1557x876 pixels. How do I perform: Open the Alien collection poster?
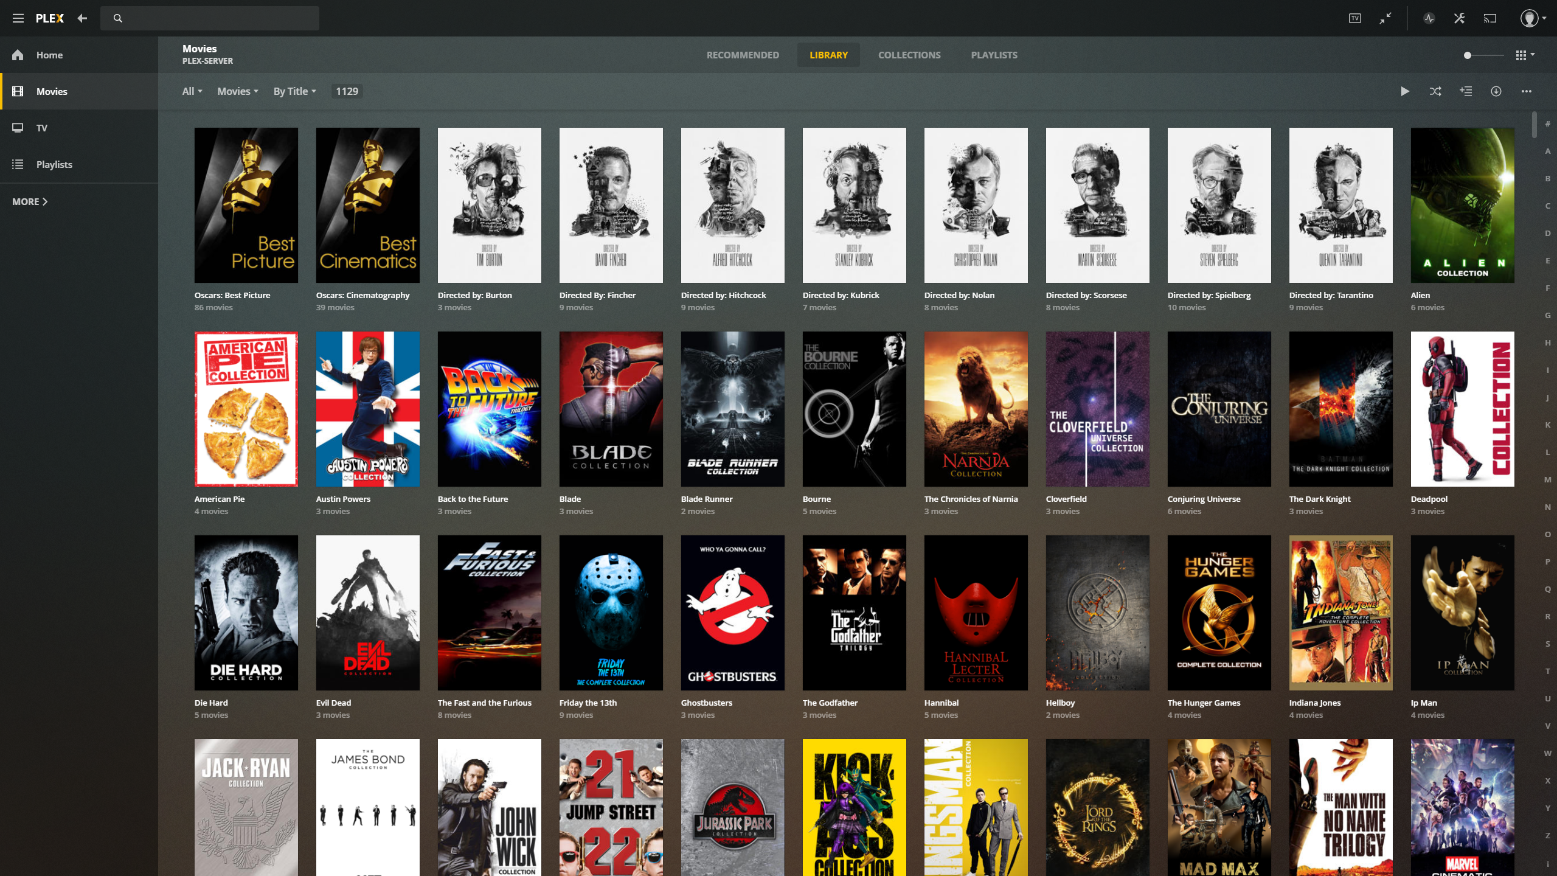[x=1463, y=205]
